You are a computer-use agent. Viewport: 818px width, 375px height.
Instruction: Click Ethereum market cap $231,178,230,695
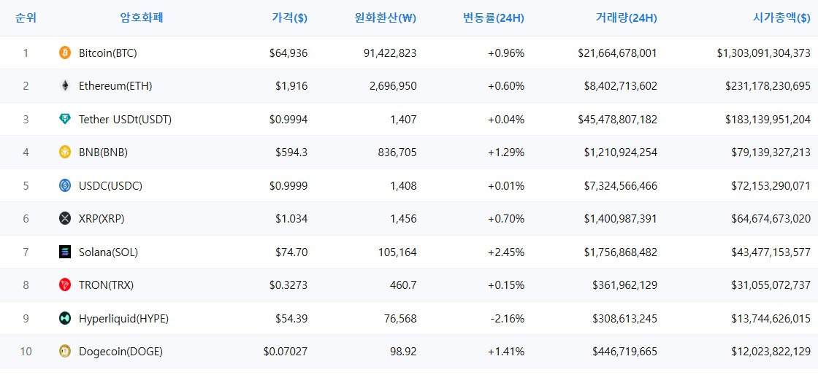tap(768, 87)
